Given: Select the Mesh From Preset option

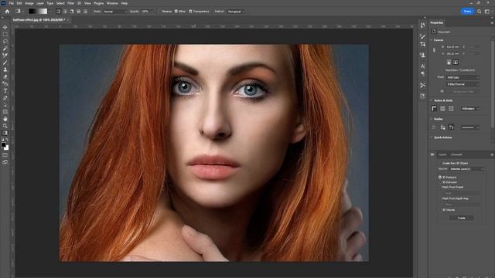Looking at the screenshot, I should [x=440, y=187].
